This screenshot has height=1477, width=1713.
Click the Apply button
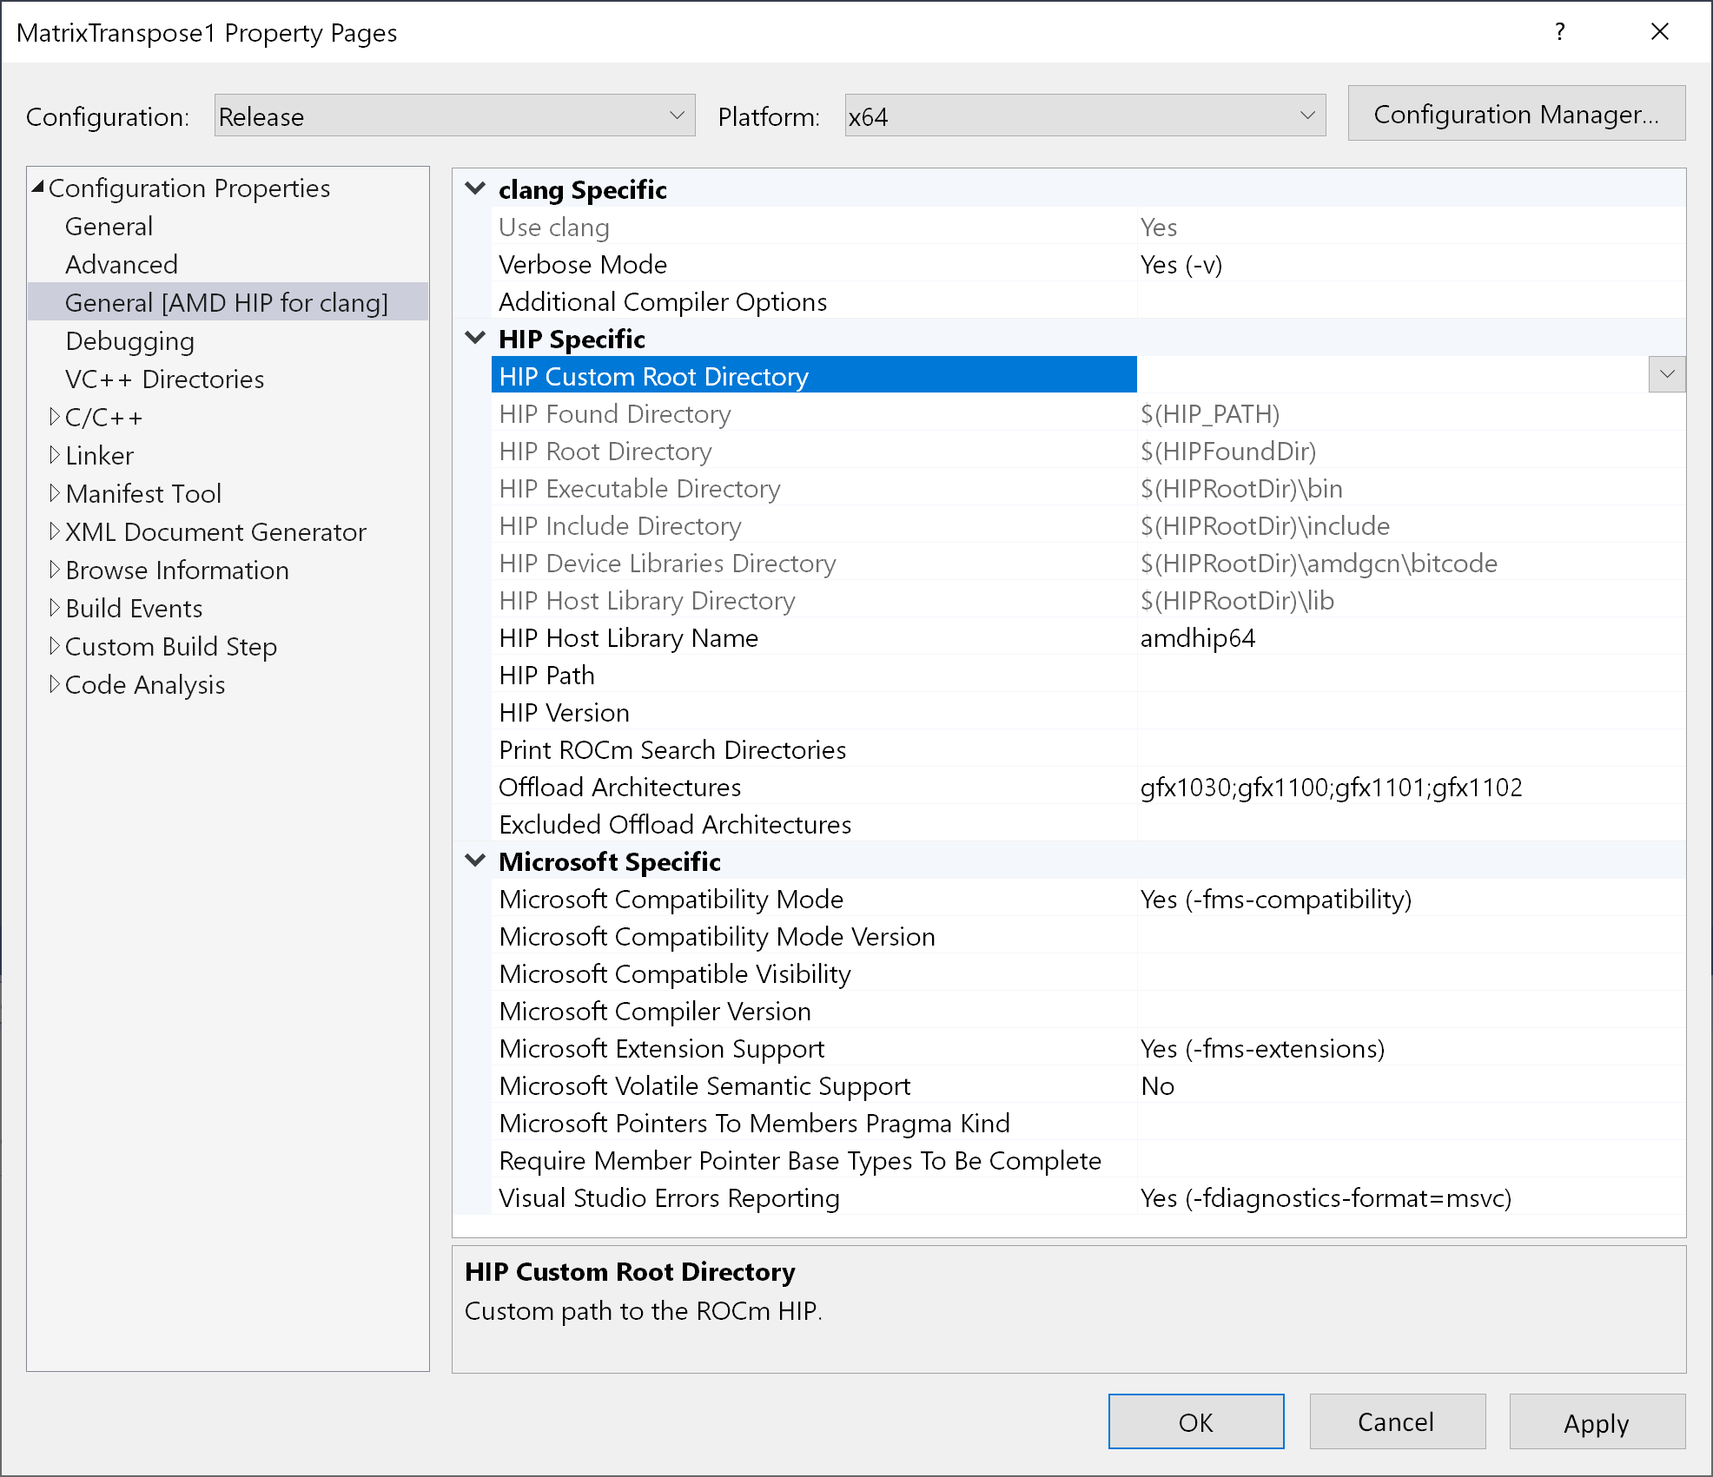(x=1597, y=1422)
